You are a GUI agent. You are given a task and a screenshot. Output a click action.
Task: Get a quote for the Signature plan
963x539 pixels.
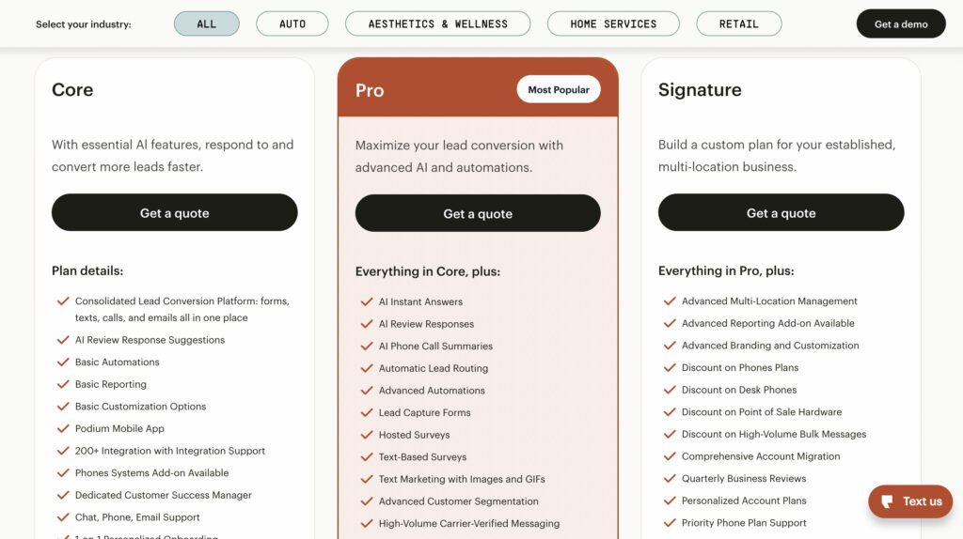click(781, 213)
